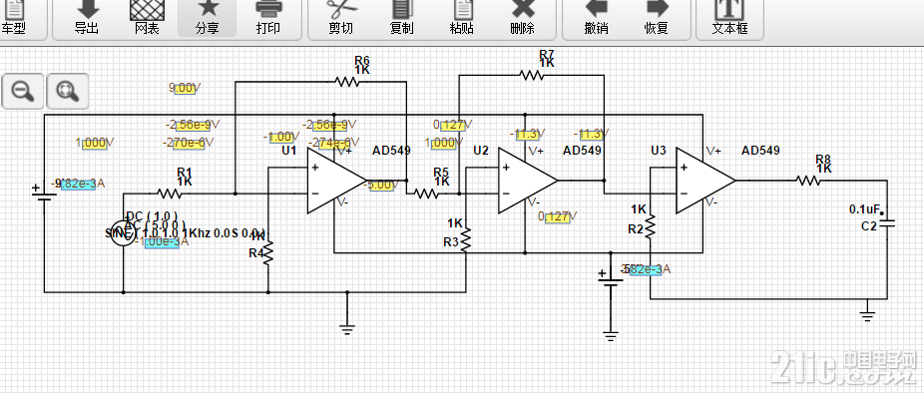Screen dimensions: 924x393
Task: Click the -5.00V voltage probe label
Action: tap(379, 185)
